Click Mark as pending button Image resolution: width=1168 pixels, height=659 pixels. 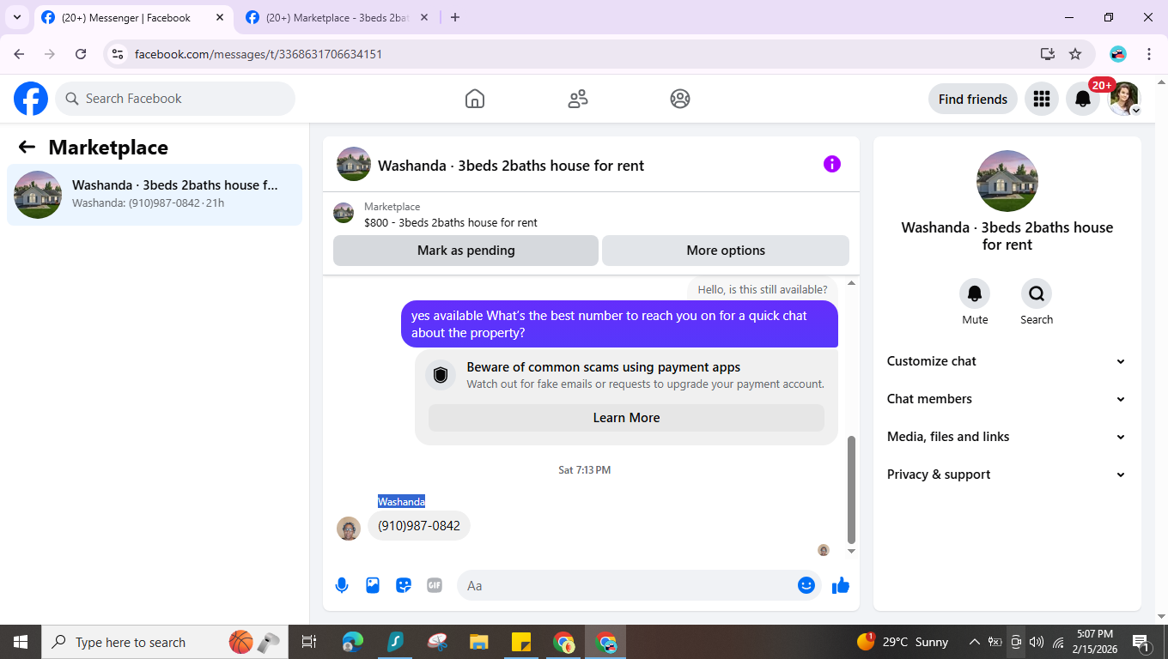(465, 251)
